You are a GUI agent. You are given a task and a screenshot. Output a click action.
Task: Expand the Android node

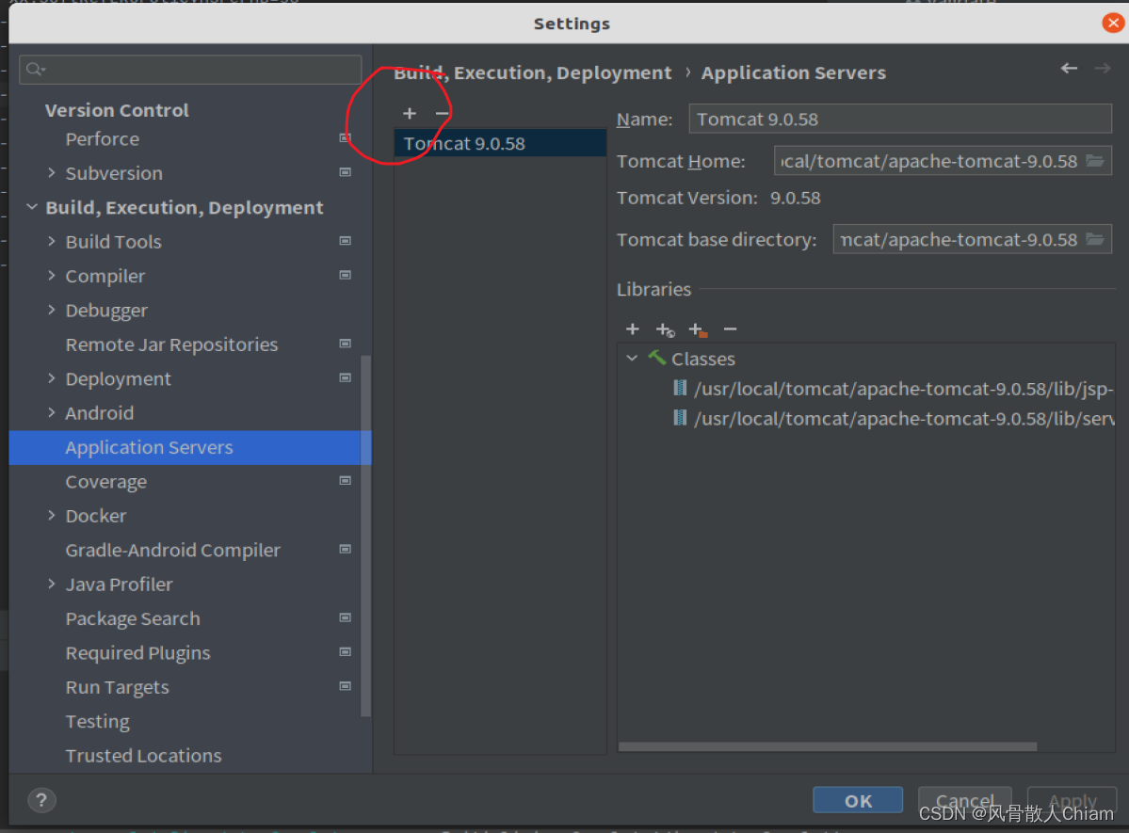pyautogui.click(x=51, y=412)
